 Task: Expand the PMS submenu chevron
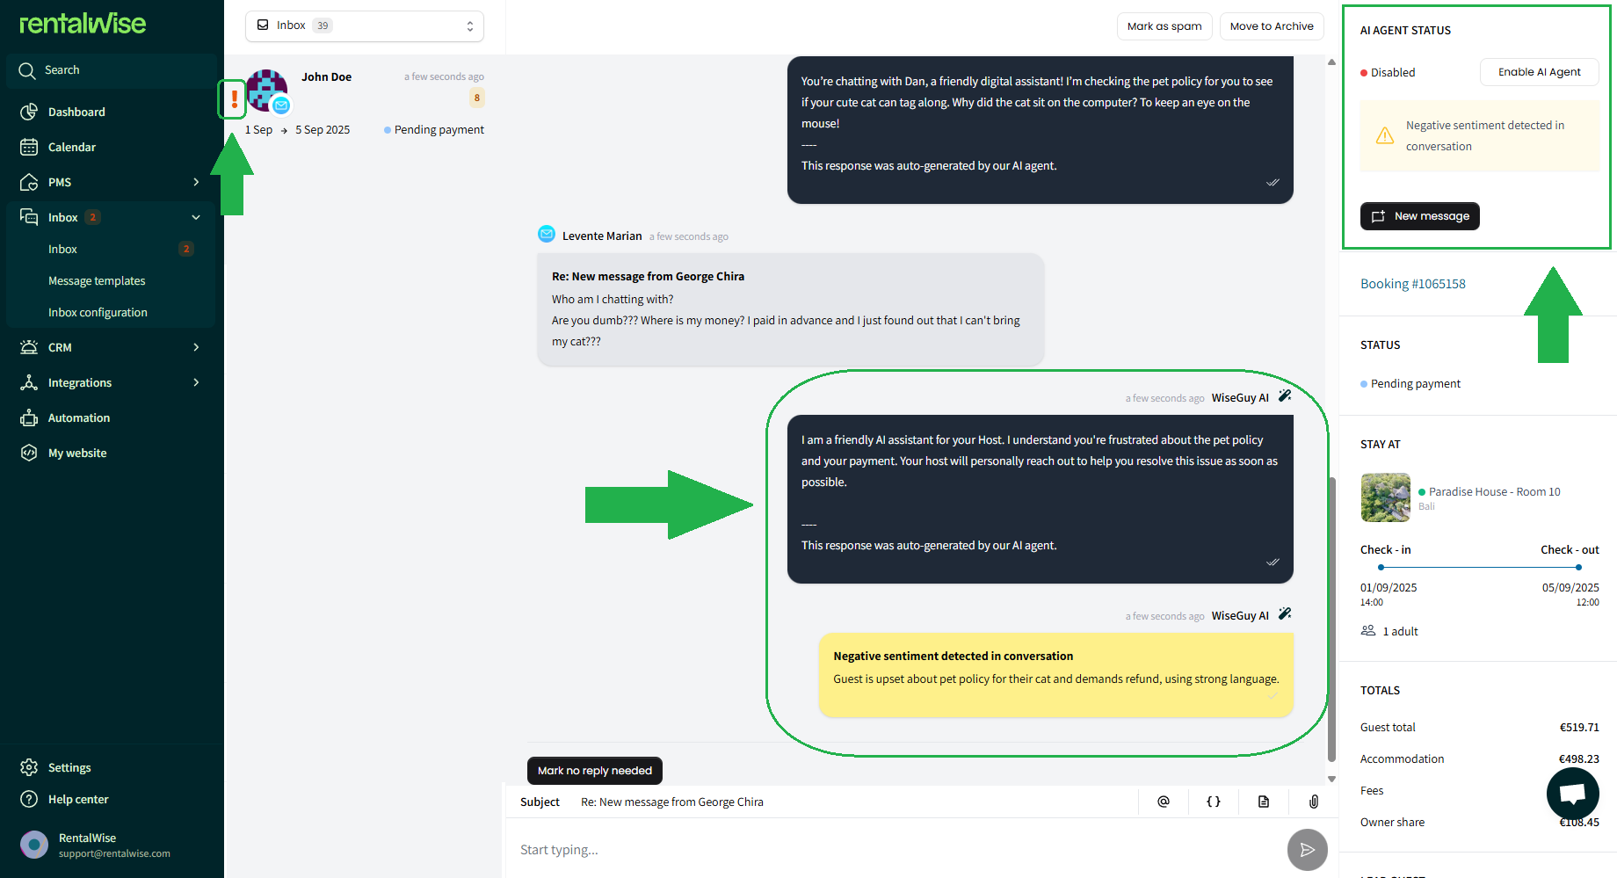pos(196,182)
